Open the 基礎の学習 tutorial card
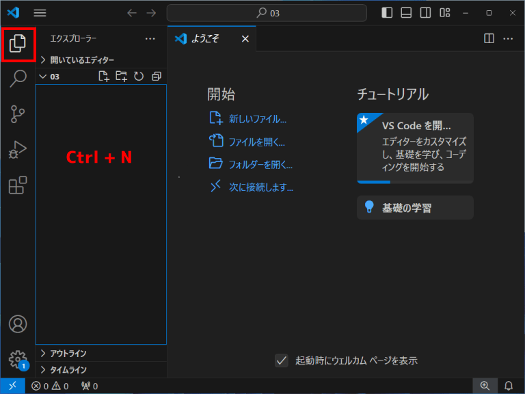The image size is (525, 394). (x=415, y=208)
